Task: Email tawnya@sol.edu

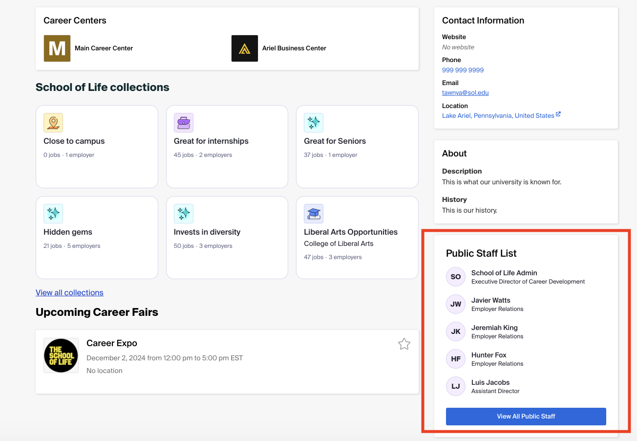Action: [x=465, y=92]
